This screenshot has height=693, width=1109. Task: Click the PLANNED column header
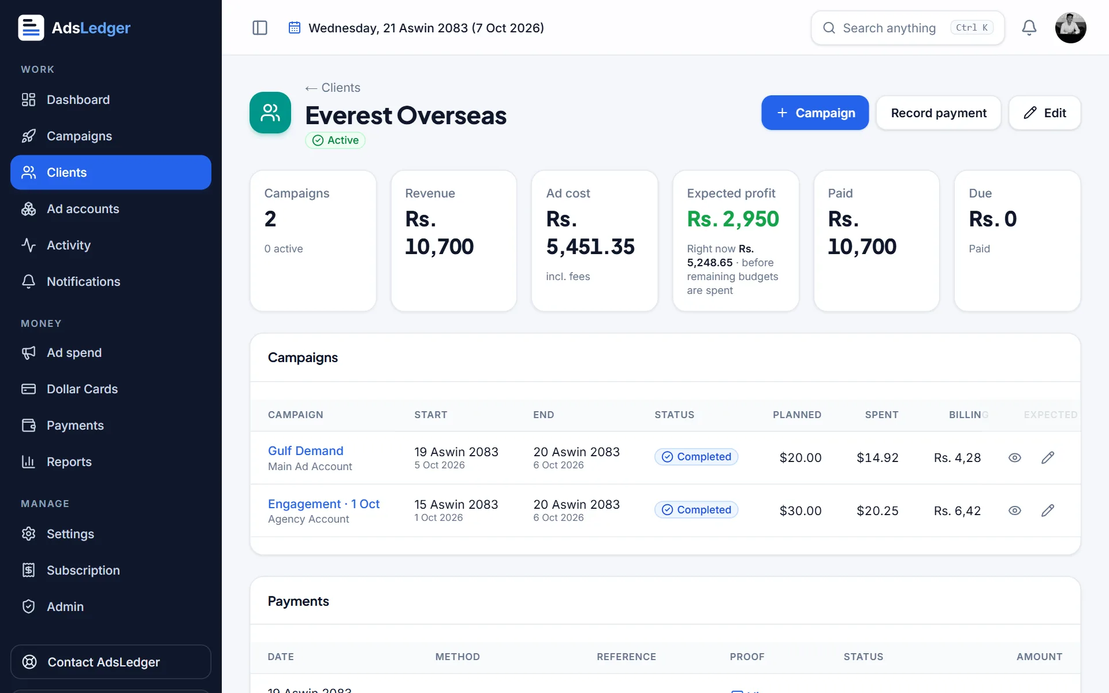(797, 415)
